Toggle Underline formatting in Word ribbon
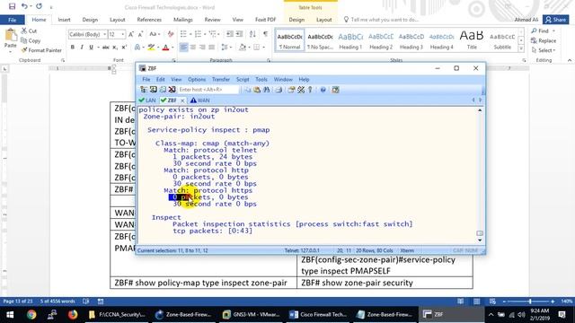This screenshot has height=323, width=575. pos(91,48)
